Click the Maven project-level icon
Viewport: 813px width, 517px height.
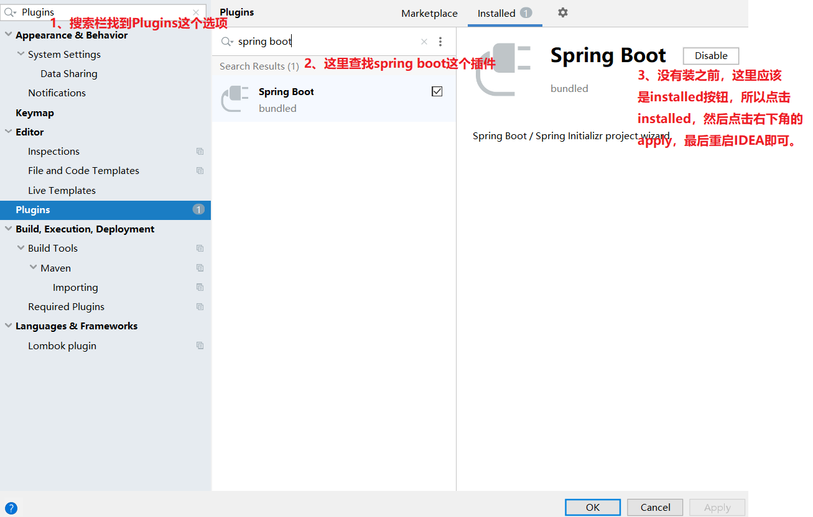click(x=200, y=268)
